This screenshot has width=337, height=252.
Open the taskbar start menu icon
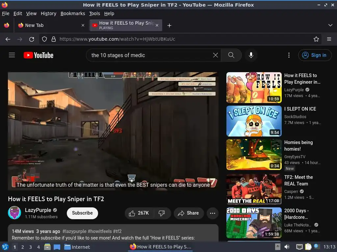point(5,247)
